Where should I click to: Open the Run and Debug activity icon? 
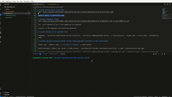click(x=1, y=19)
